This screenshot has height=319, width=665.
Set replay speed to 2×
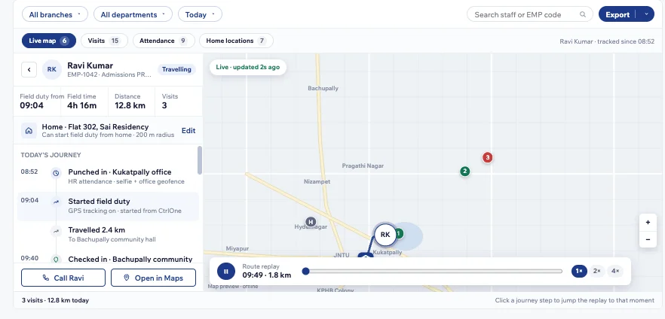(596, 271)
